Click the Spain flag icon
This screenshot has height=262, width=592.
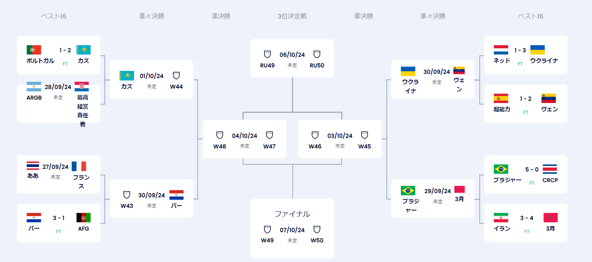(x=501, y=98)
